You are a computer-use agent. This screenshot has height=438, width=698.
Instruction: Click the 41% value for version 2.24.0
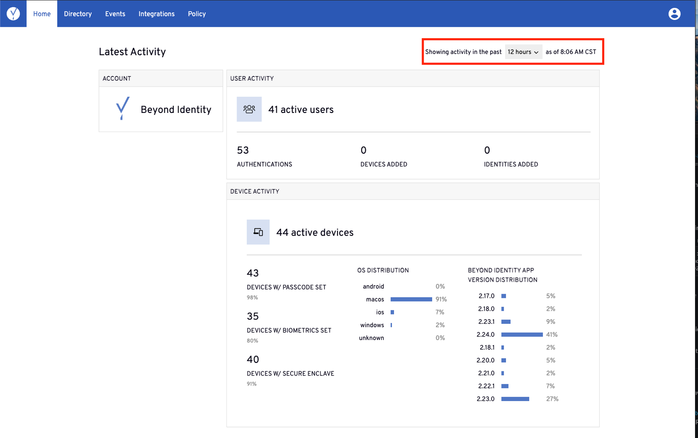552,334
